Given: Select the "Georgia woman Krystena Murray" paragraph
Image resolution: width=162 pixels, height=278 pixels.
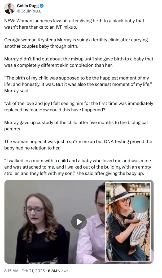Looking at the screenshot, I should (x=76, y=42).
